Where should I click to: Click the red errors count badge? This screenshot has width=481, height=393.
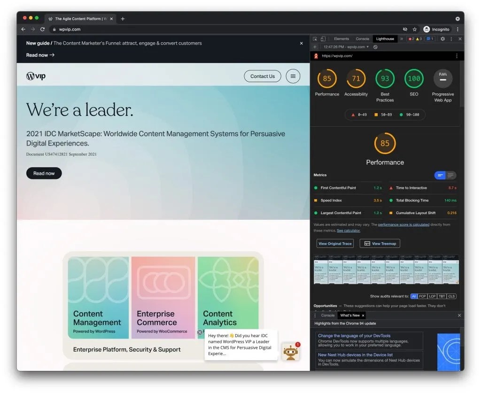point(411,39)
